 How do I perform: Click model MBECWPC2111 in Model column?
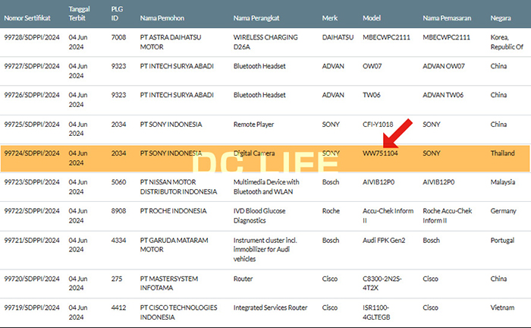[386, 37]
